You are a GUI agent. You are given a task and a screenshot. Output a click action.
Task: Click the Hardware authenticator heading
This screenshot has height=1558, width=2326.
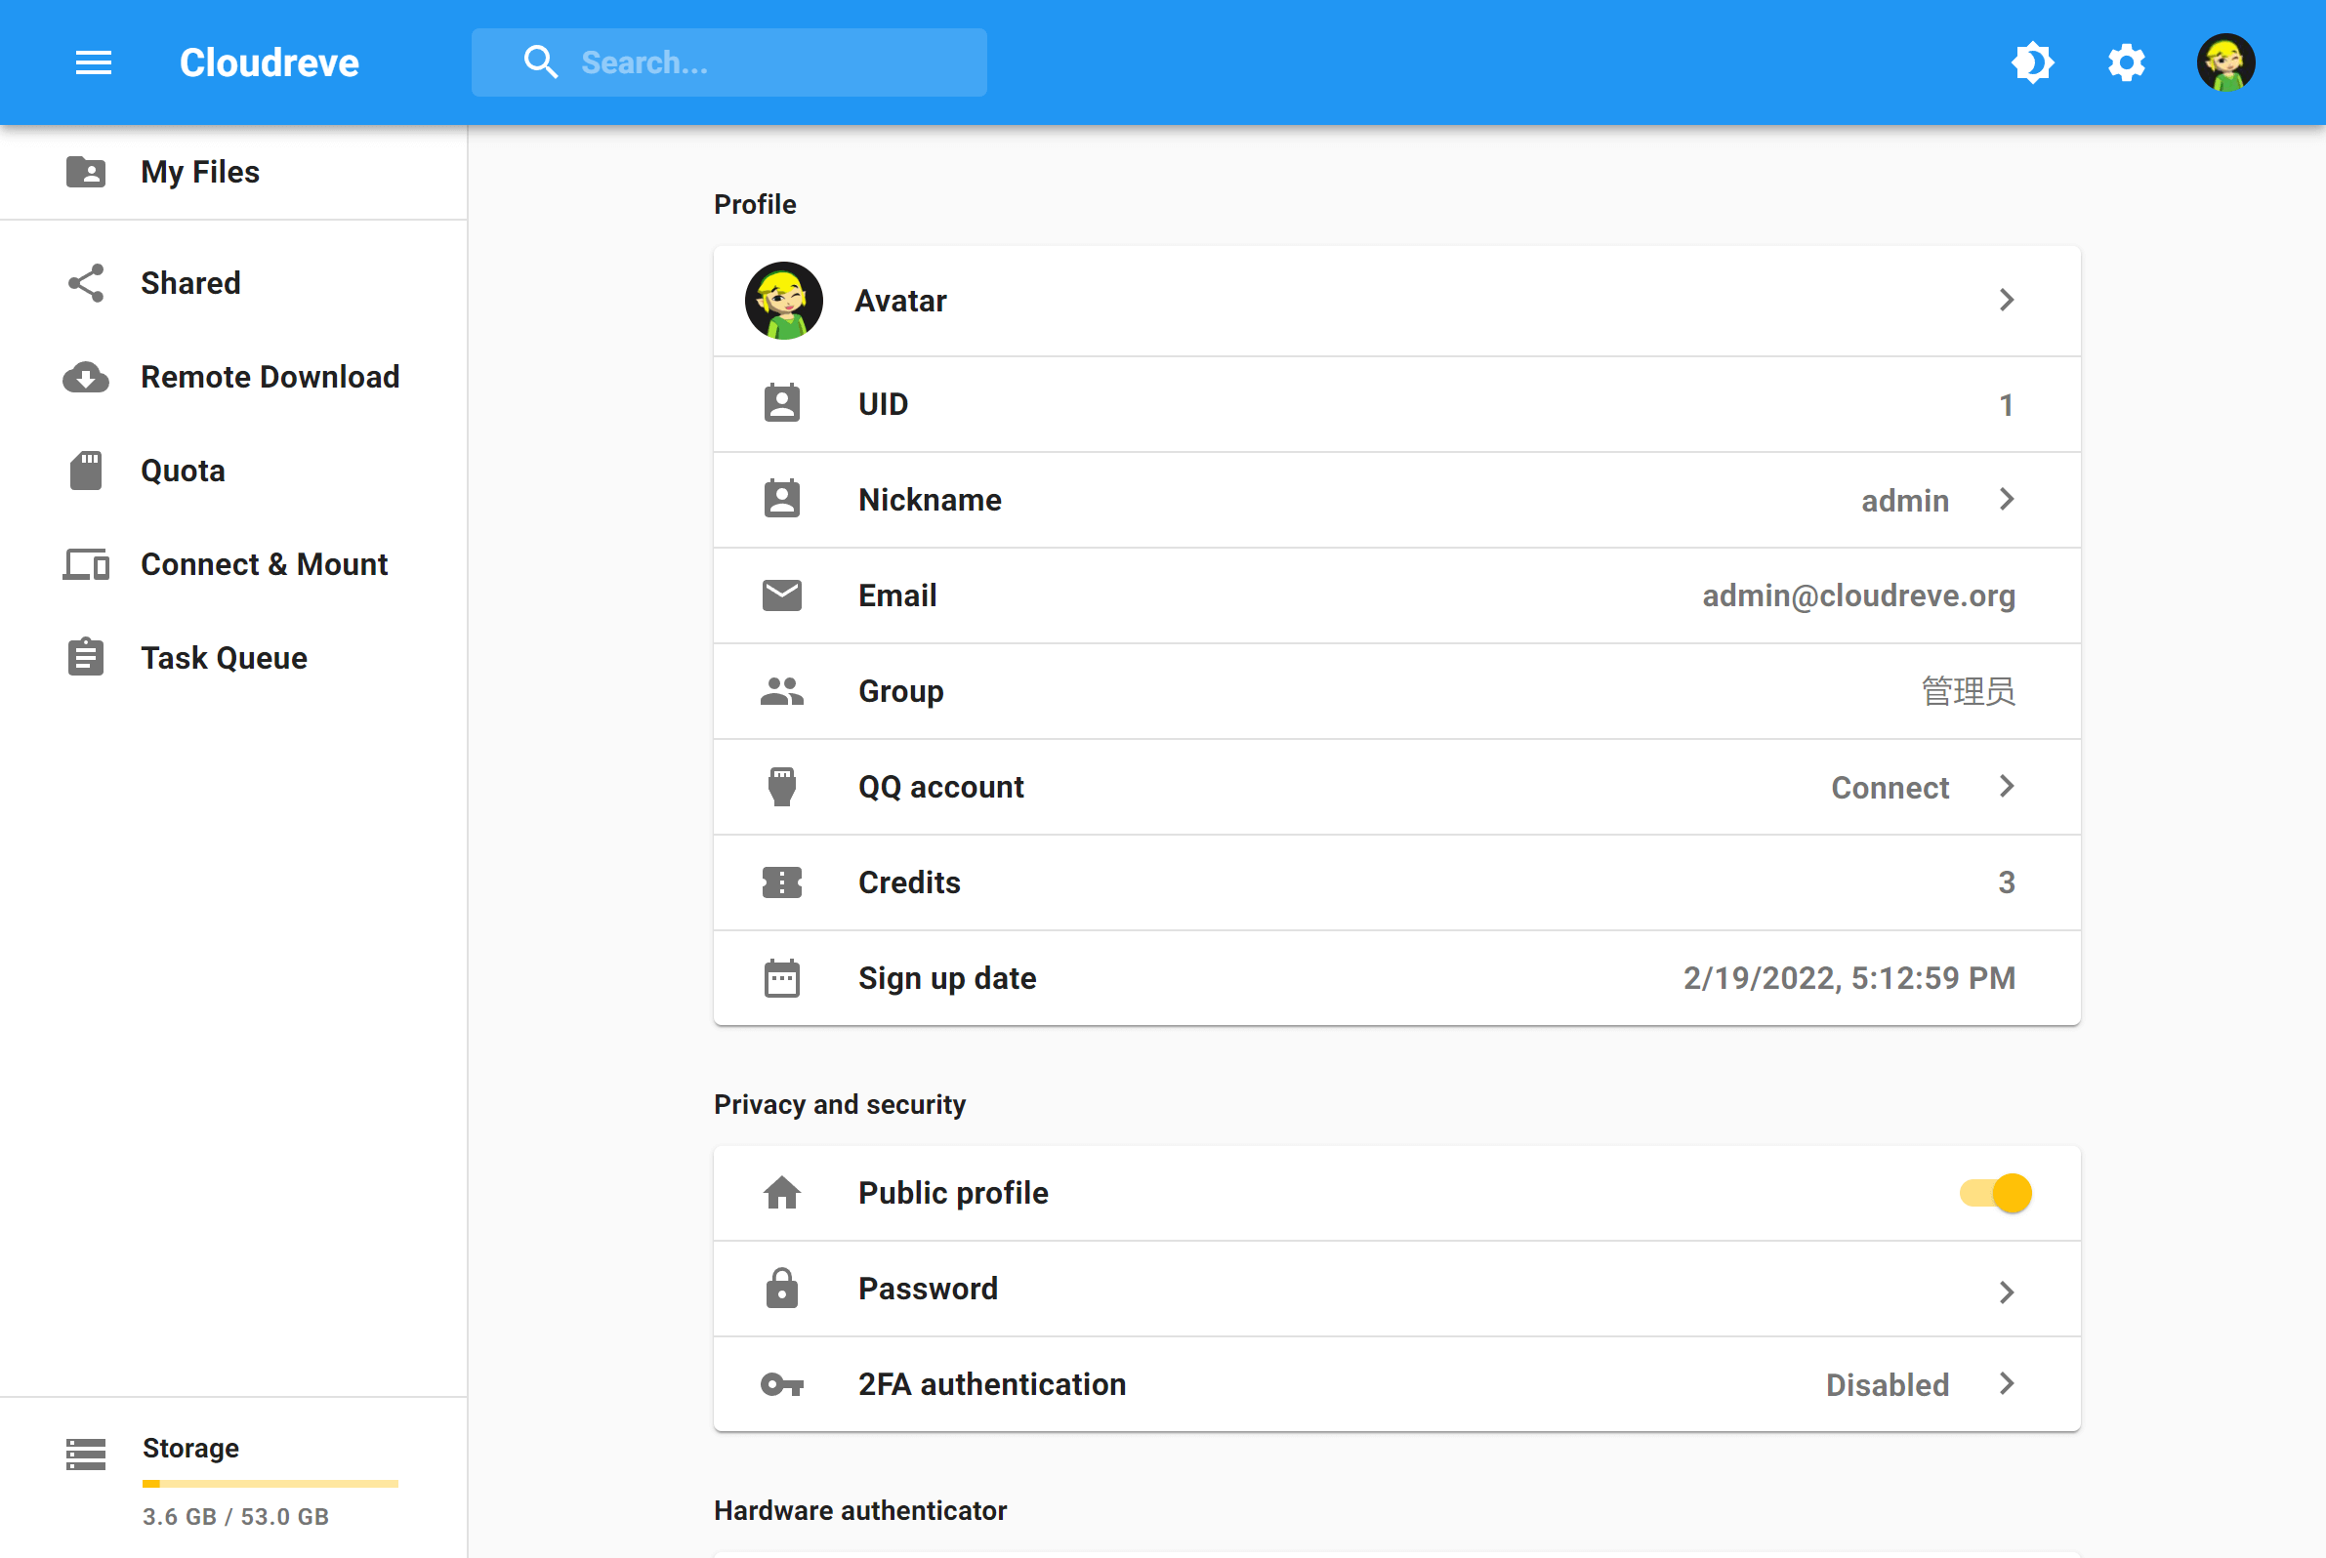[x=860, y=1510]
